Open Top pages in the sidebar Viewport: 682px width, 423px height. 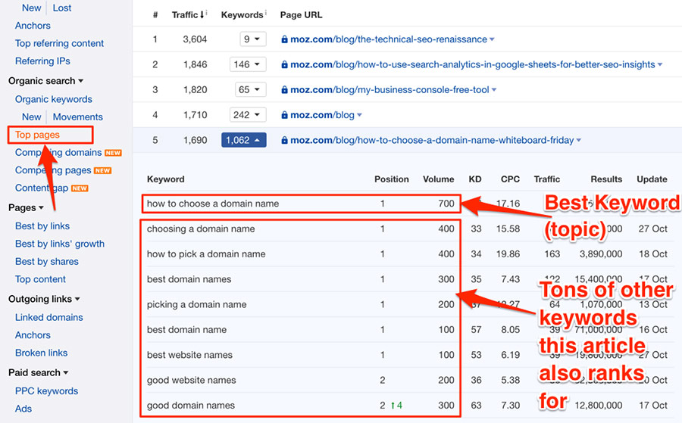(x=37, y=135)
